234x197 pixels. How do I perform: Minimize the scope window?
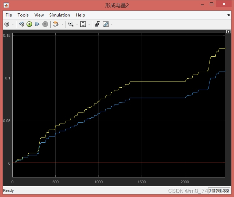click(x=202, y=4)
